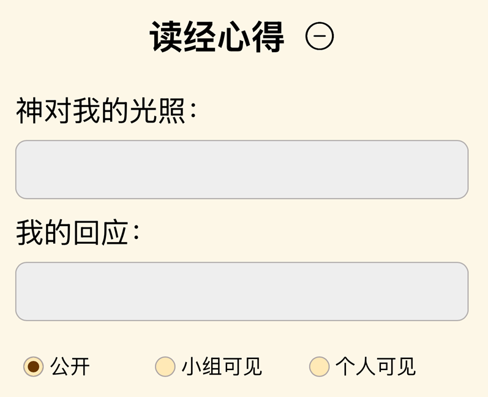Collapse the 读经心得 section
The height and width of the screenshot is (397, 488).
click(319, 37)
